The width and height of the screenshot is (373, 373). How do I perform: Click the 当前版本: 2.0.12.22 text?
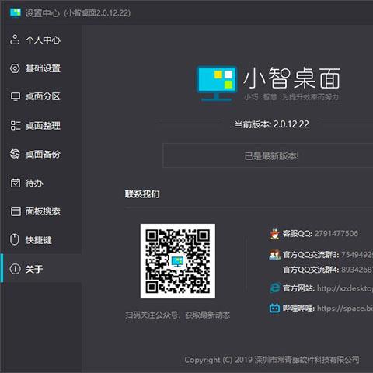click(x=271, y=124)
